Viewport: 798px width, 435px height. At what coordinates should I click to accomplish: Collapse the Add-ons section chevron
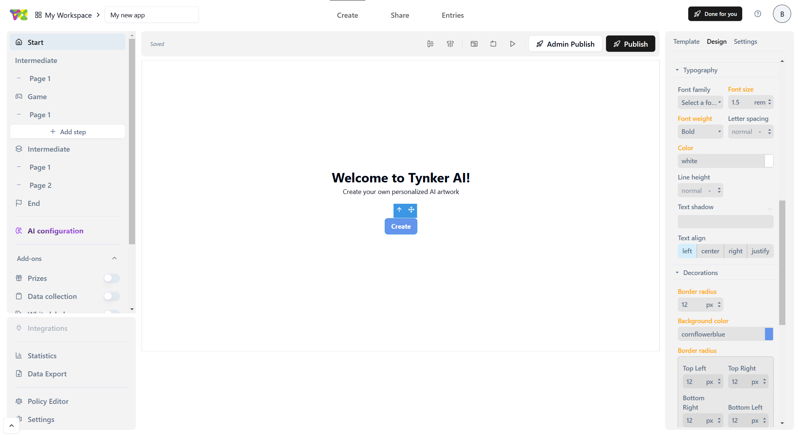114,258
